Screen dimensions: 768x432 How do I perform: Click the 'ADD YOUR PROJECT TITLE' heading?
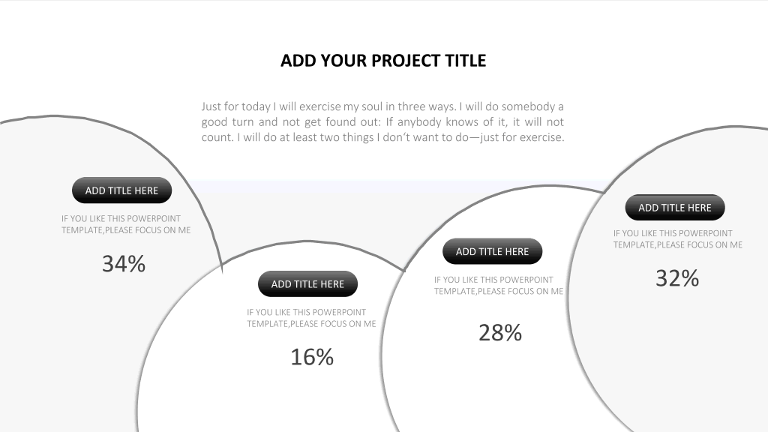(383, 61)
